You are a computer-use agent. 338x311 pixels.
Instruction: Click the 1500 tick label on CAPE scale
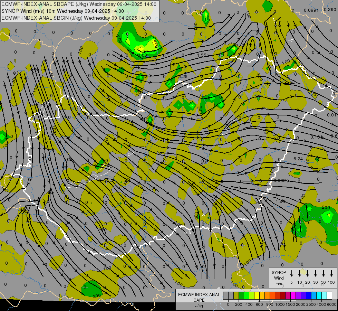click(x=290, y=304)
